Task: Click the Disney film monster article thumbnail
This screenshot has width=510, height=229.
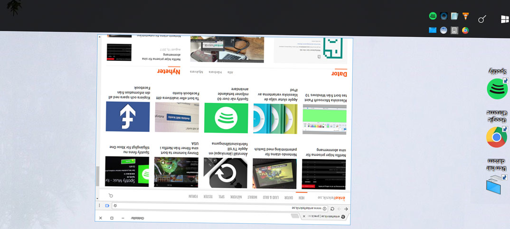Action: tap(176, 173)
